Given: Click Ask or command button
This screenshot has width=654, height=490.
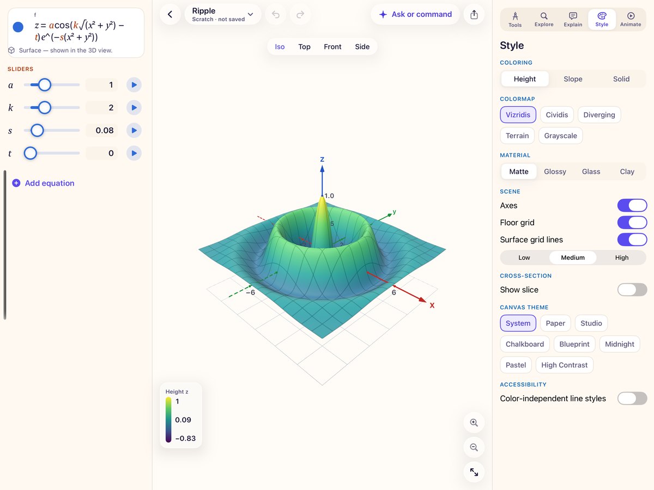Looking at the screenshot, I should pyautogui.click(x=415, y=15).
